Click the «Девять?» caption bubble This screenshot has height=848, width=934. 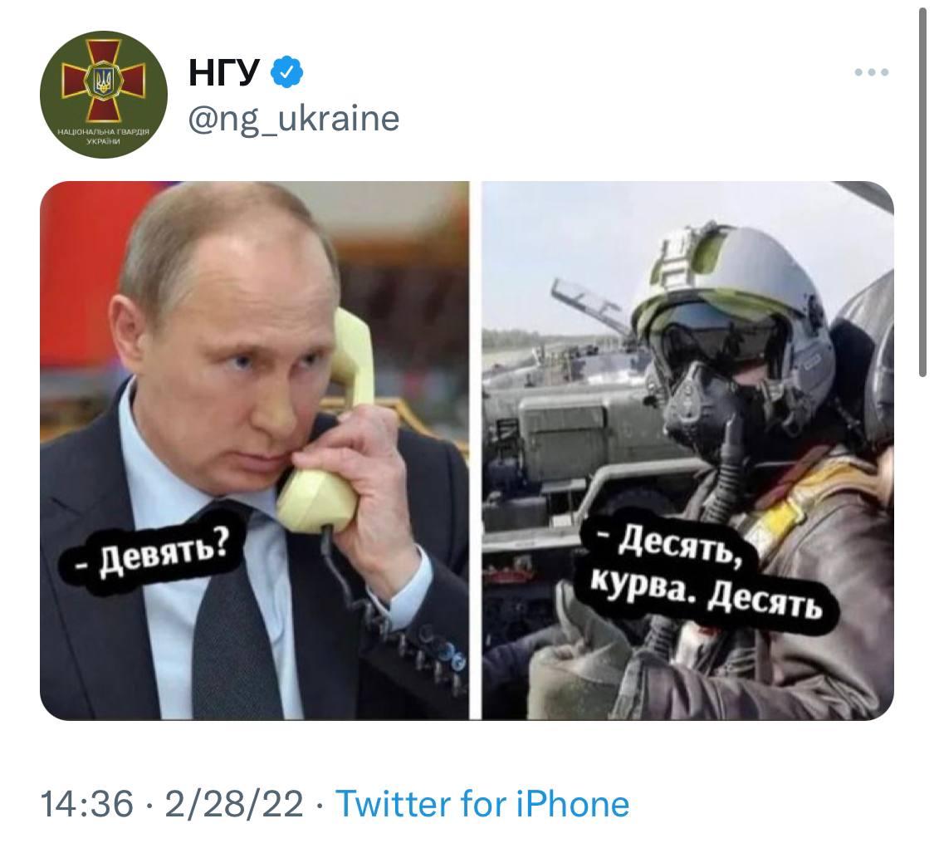tap(153, 557)
